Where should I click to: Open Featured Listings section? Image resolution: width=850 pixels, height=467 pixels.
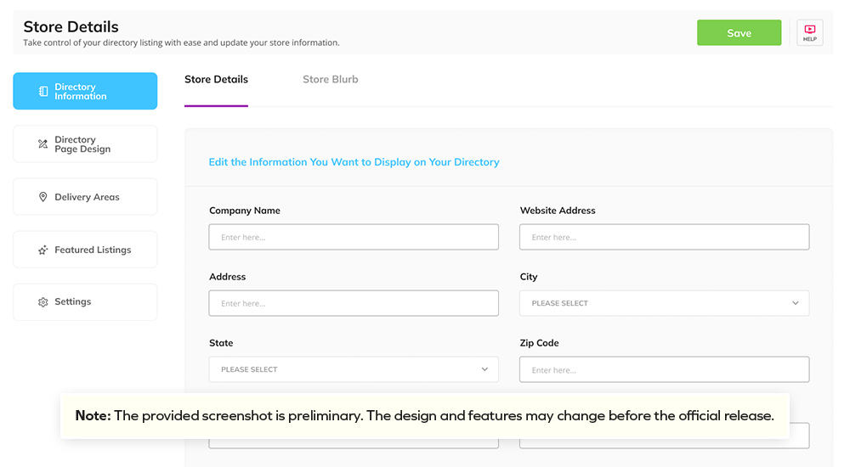(x=85, y=250)
